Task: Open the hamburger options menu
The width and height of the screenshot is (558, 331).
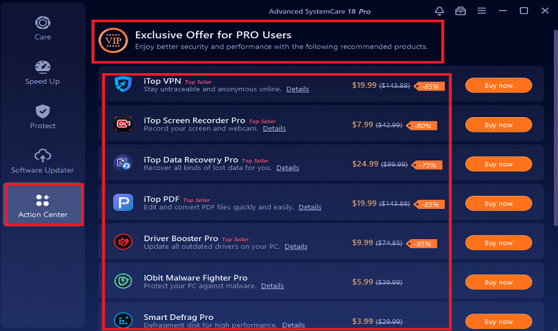Action: pos(481,11)
